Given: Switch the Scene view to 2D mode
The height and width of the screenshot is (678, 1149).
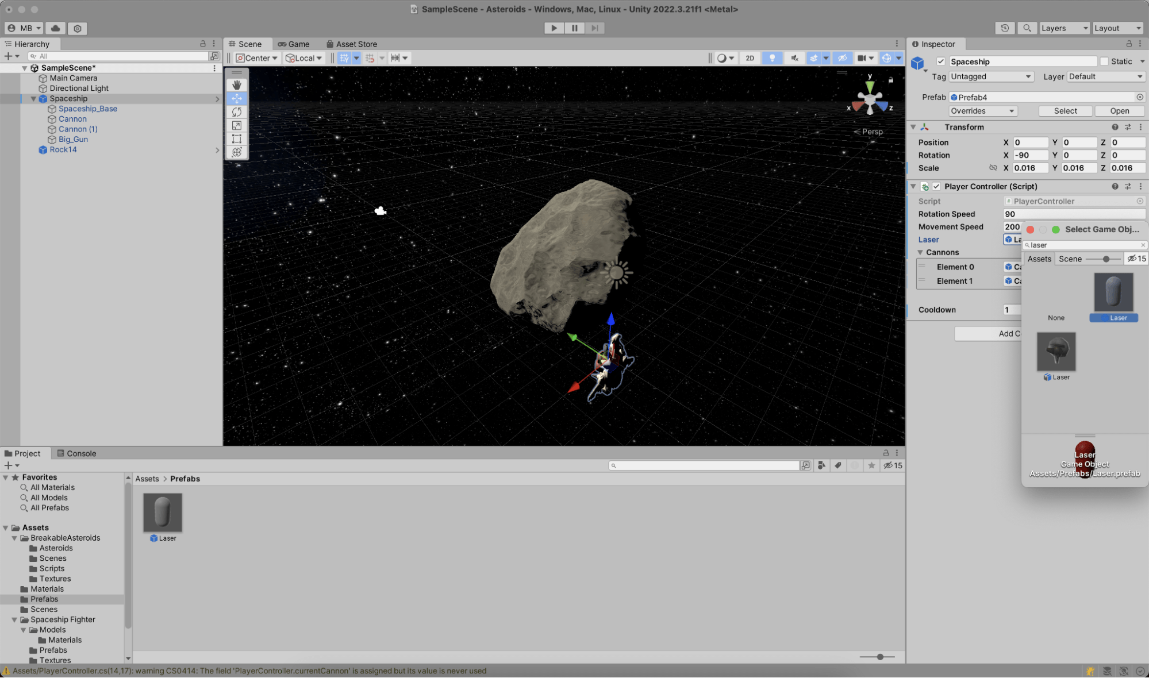Looking at the screenshot, I should [750, 57].
